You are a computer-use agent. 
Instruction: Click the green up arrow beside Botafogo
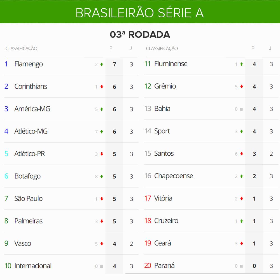(x=102, y=177)
